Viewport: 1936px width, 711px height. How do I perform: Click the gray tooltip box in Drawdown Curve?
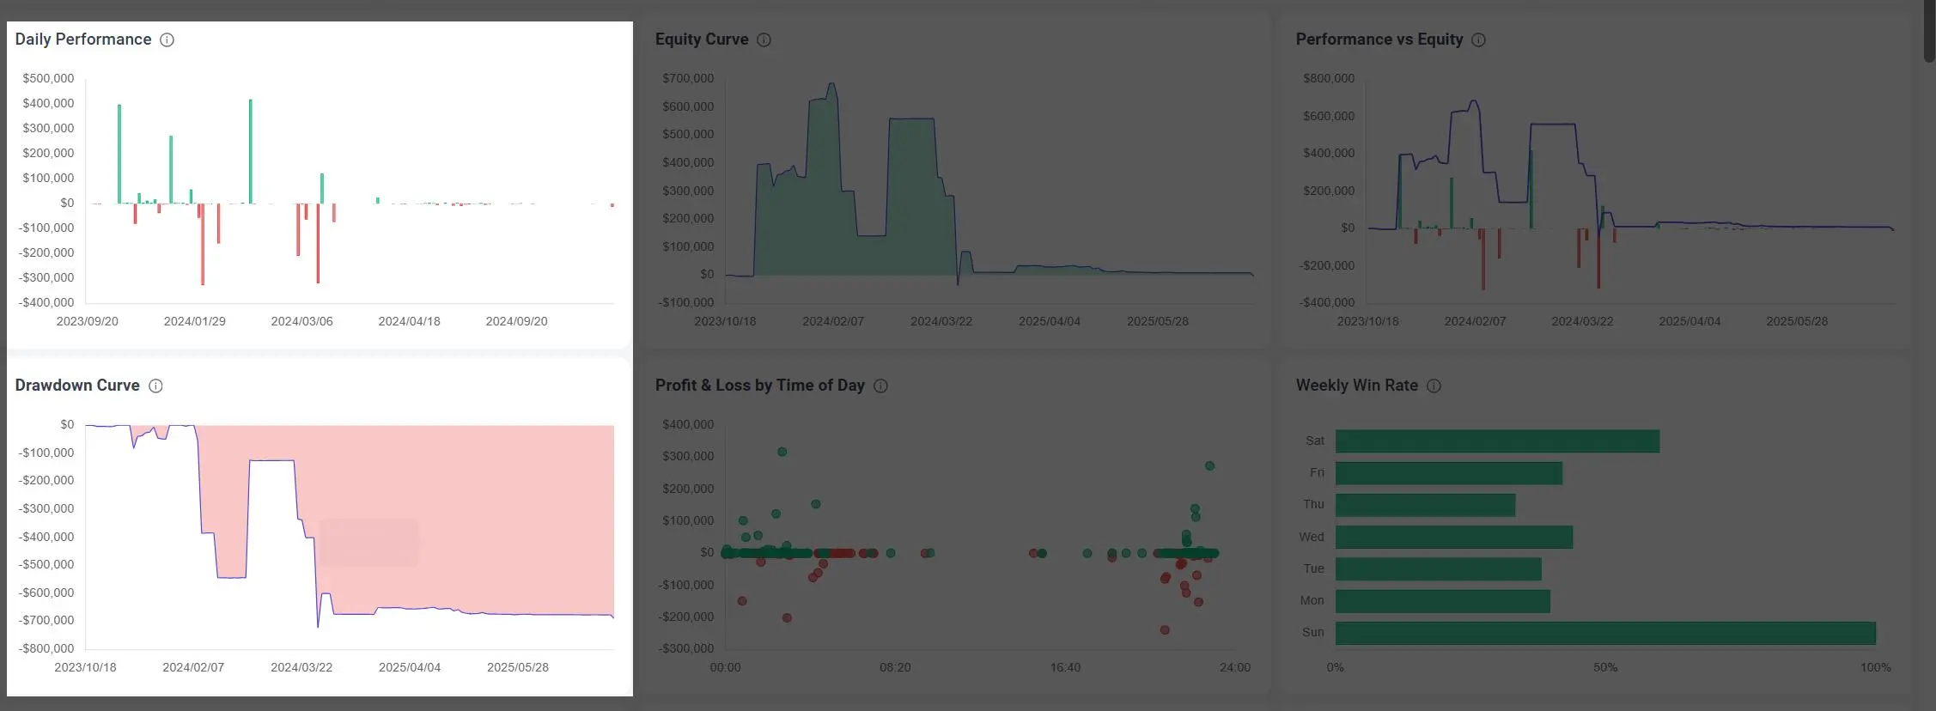(369, 543)
